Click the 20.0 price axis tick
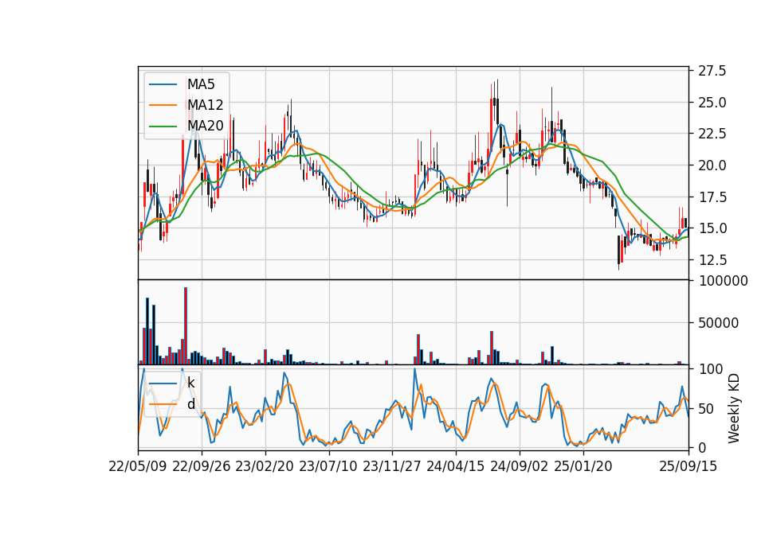765x549 pixels. [x=712, y=165]
